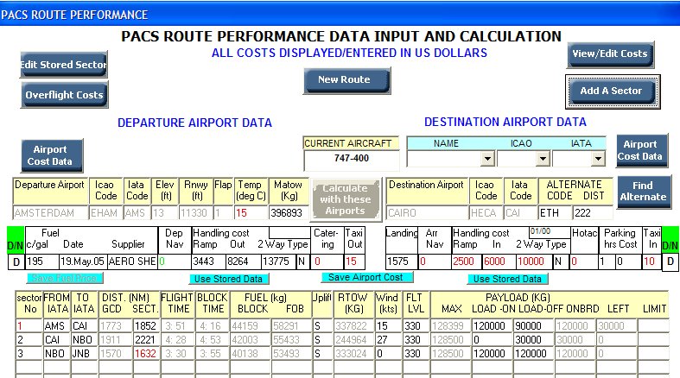Click wind value 27 for sector 2
Viewport: 680px width, 378px height.
point(389,339)
